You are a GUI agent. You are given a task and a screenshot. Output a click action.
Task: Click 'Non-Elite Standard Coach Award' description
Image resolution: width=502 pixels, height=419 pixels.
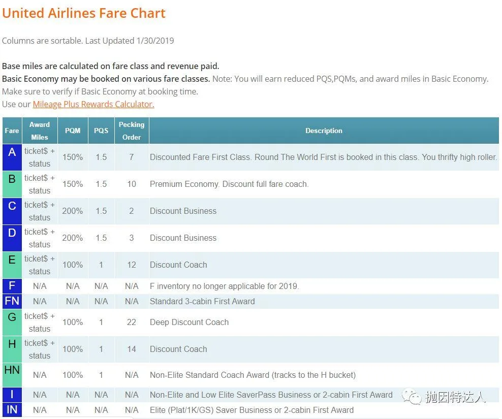253,375
